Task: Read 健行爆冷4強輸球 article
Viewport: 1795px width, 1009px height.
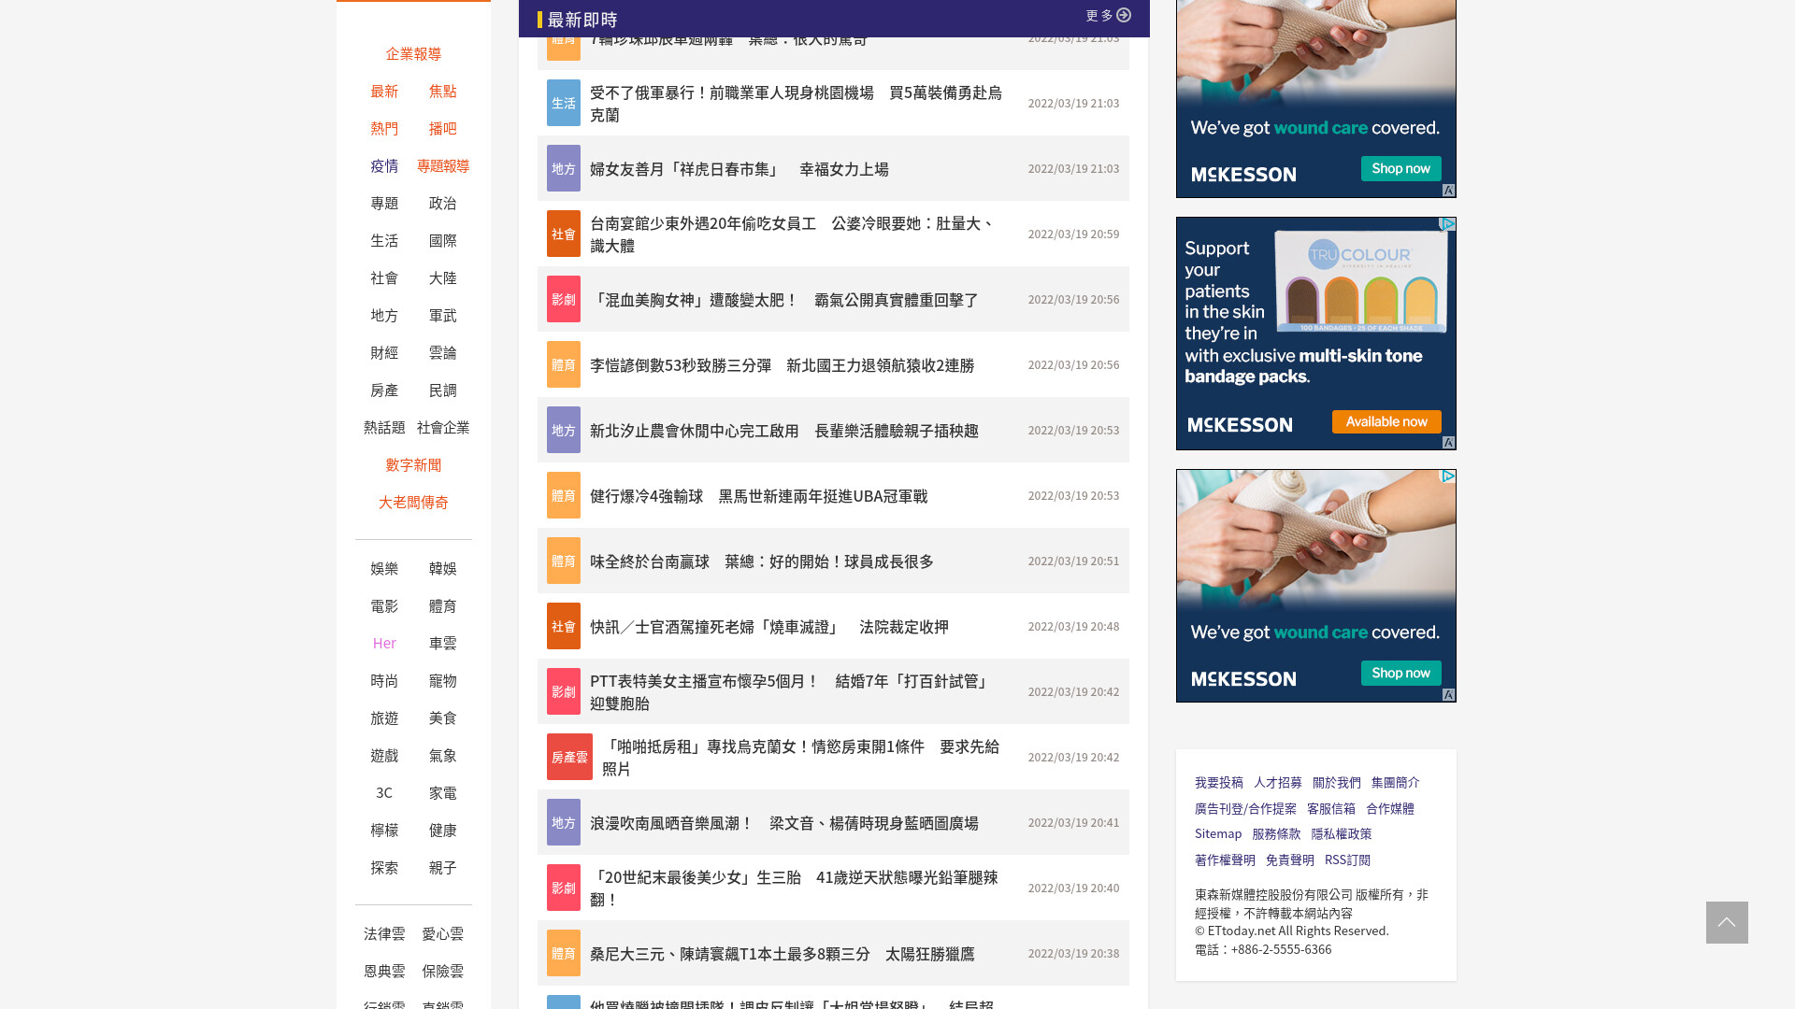Action: [759, 495]
